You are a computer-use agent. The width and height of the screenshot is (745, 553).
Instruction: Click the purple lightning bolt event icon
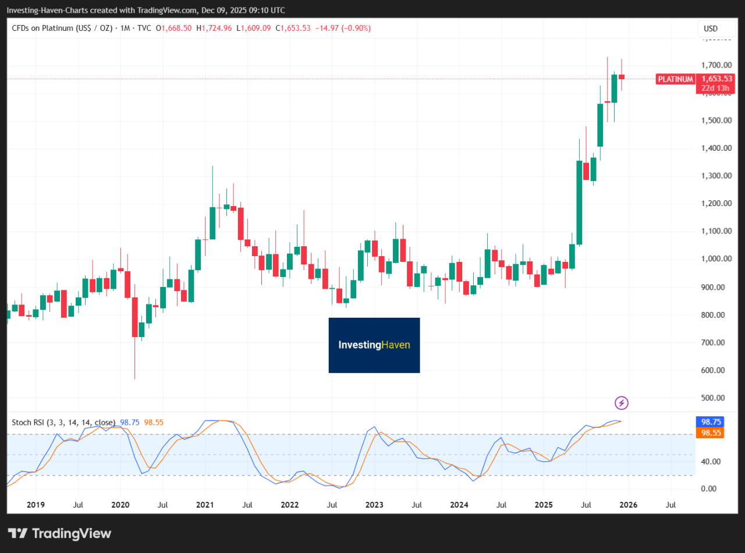pyautogui.click(x=622, y=403)
